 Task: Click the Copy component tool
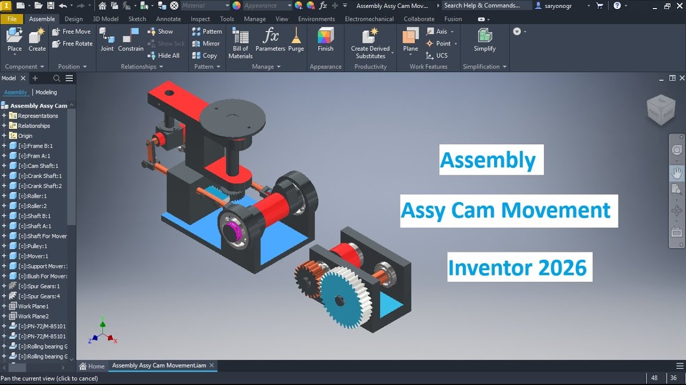pyautogui.click(x=205, y=56)
